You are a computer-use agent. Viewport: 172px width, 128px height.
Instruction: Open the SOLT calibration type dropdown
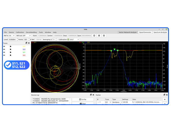point(74,40)
